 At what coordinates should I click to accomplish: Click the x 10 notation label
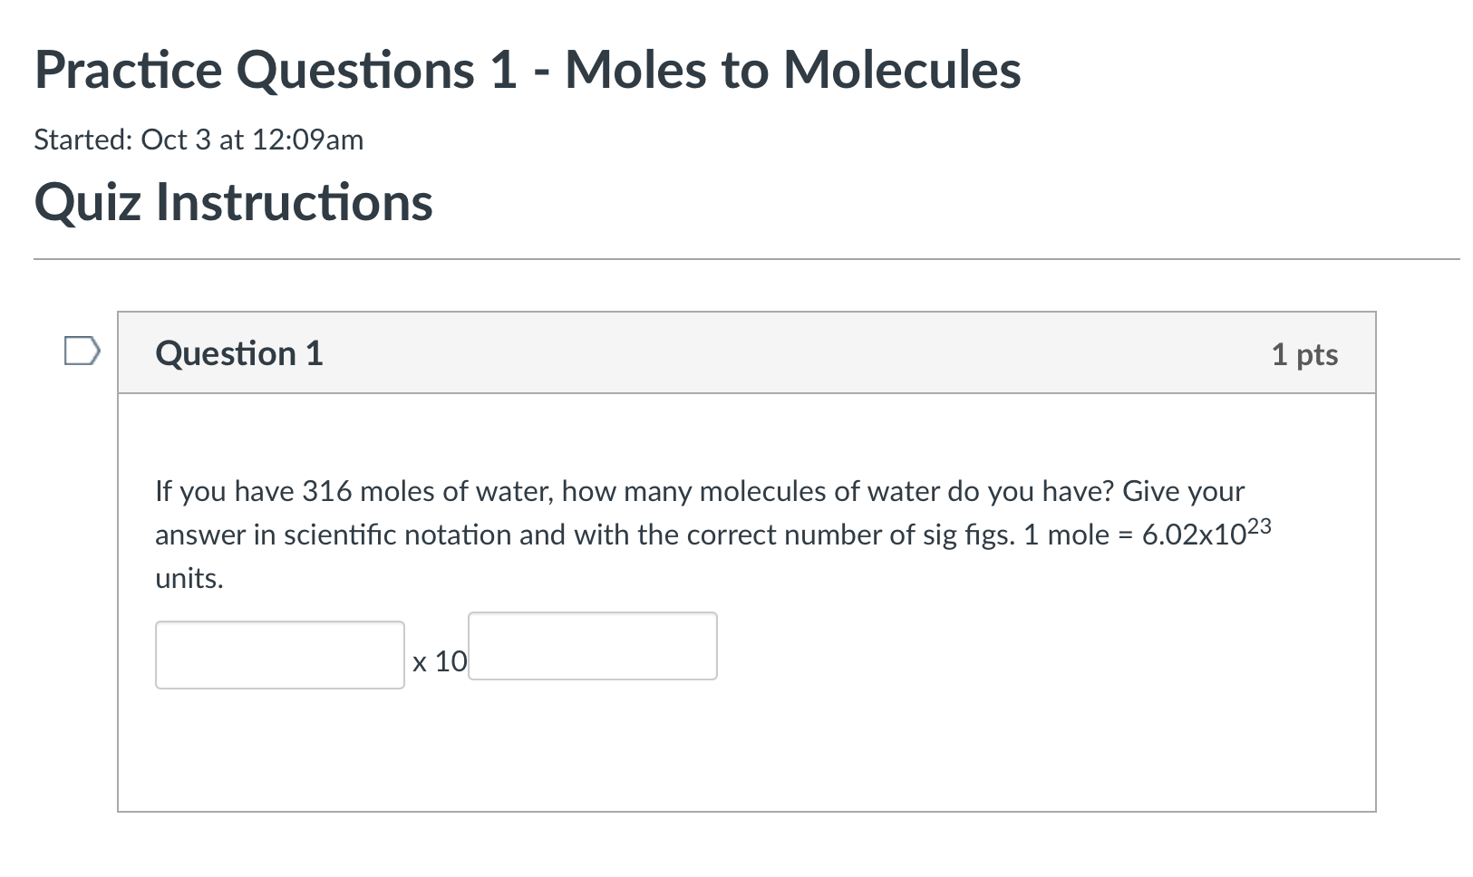(439, 661)
